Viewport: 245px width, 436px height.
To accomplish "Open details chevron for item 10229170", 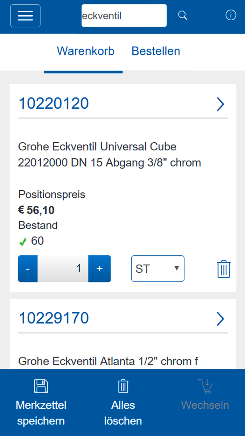I will pyautogui.click(x=220, y=319).
